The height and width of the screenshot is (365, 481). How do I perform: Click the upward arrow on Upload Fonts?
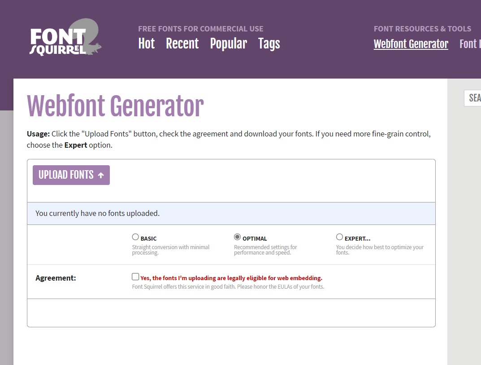tap(101, 175)
